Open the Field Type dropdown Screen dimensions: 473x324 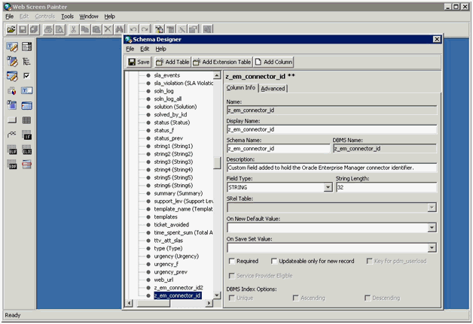(328, 187)
